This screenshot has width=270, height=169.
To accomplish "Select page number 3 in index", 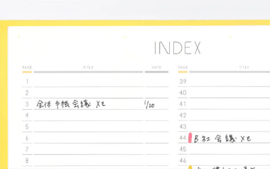I will coord(27,104).
